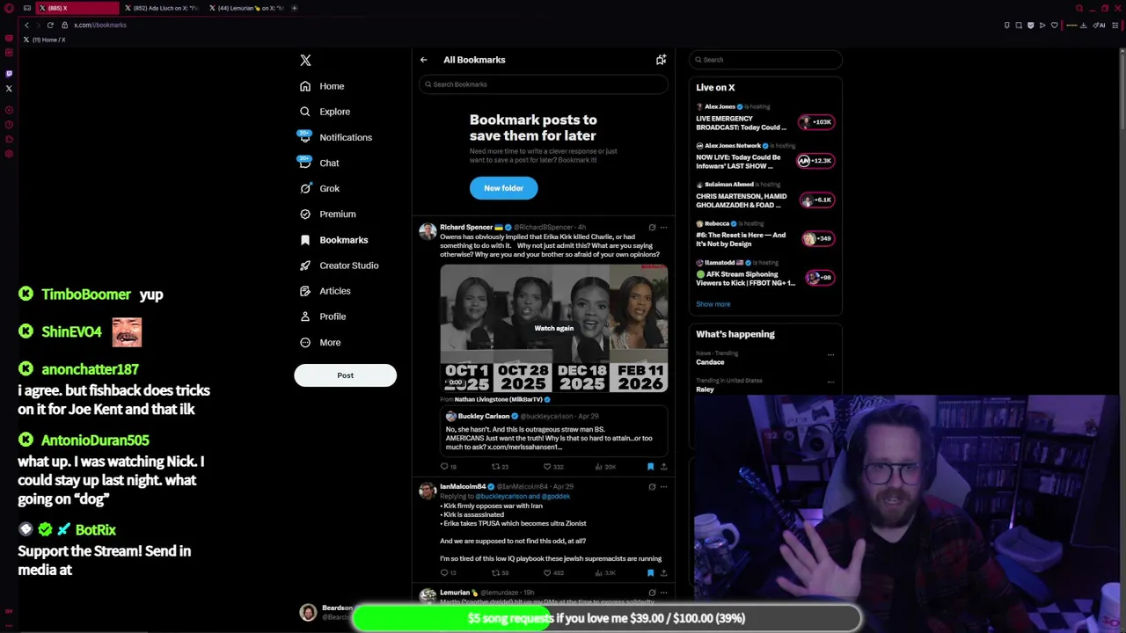Open Alex Jones Network live listing
1126x633 pixels.
(x=765, y=156)
